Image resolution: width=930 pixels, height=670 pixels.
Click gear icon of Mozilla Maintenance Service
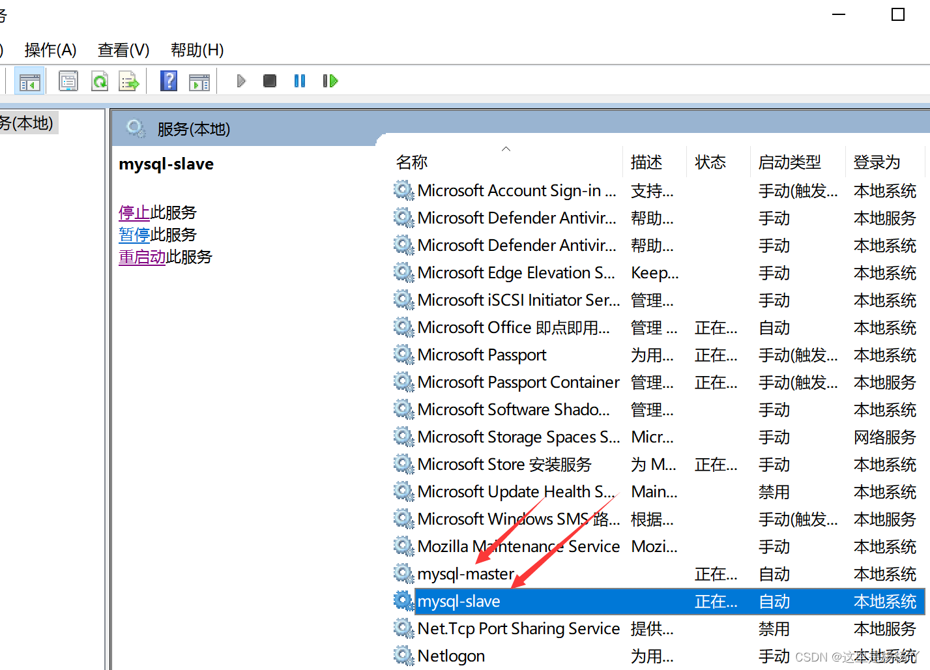403,546
